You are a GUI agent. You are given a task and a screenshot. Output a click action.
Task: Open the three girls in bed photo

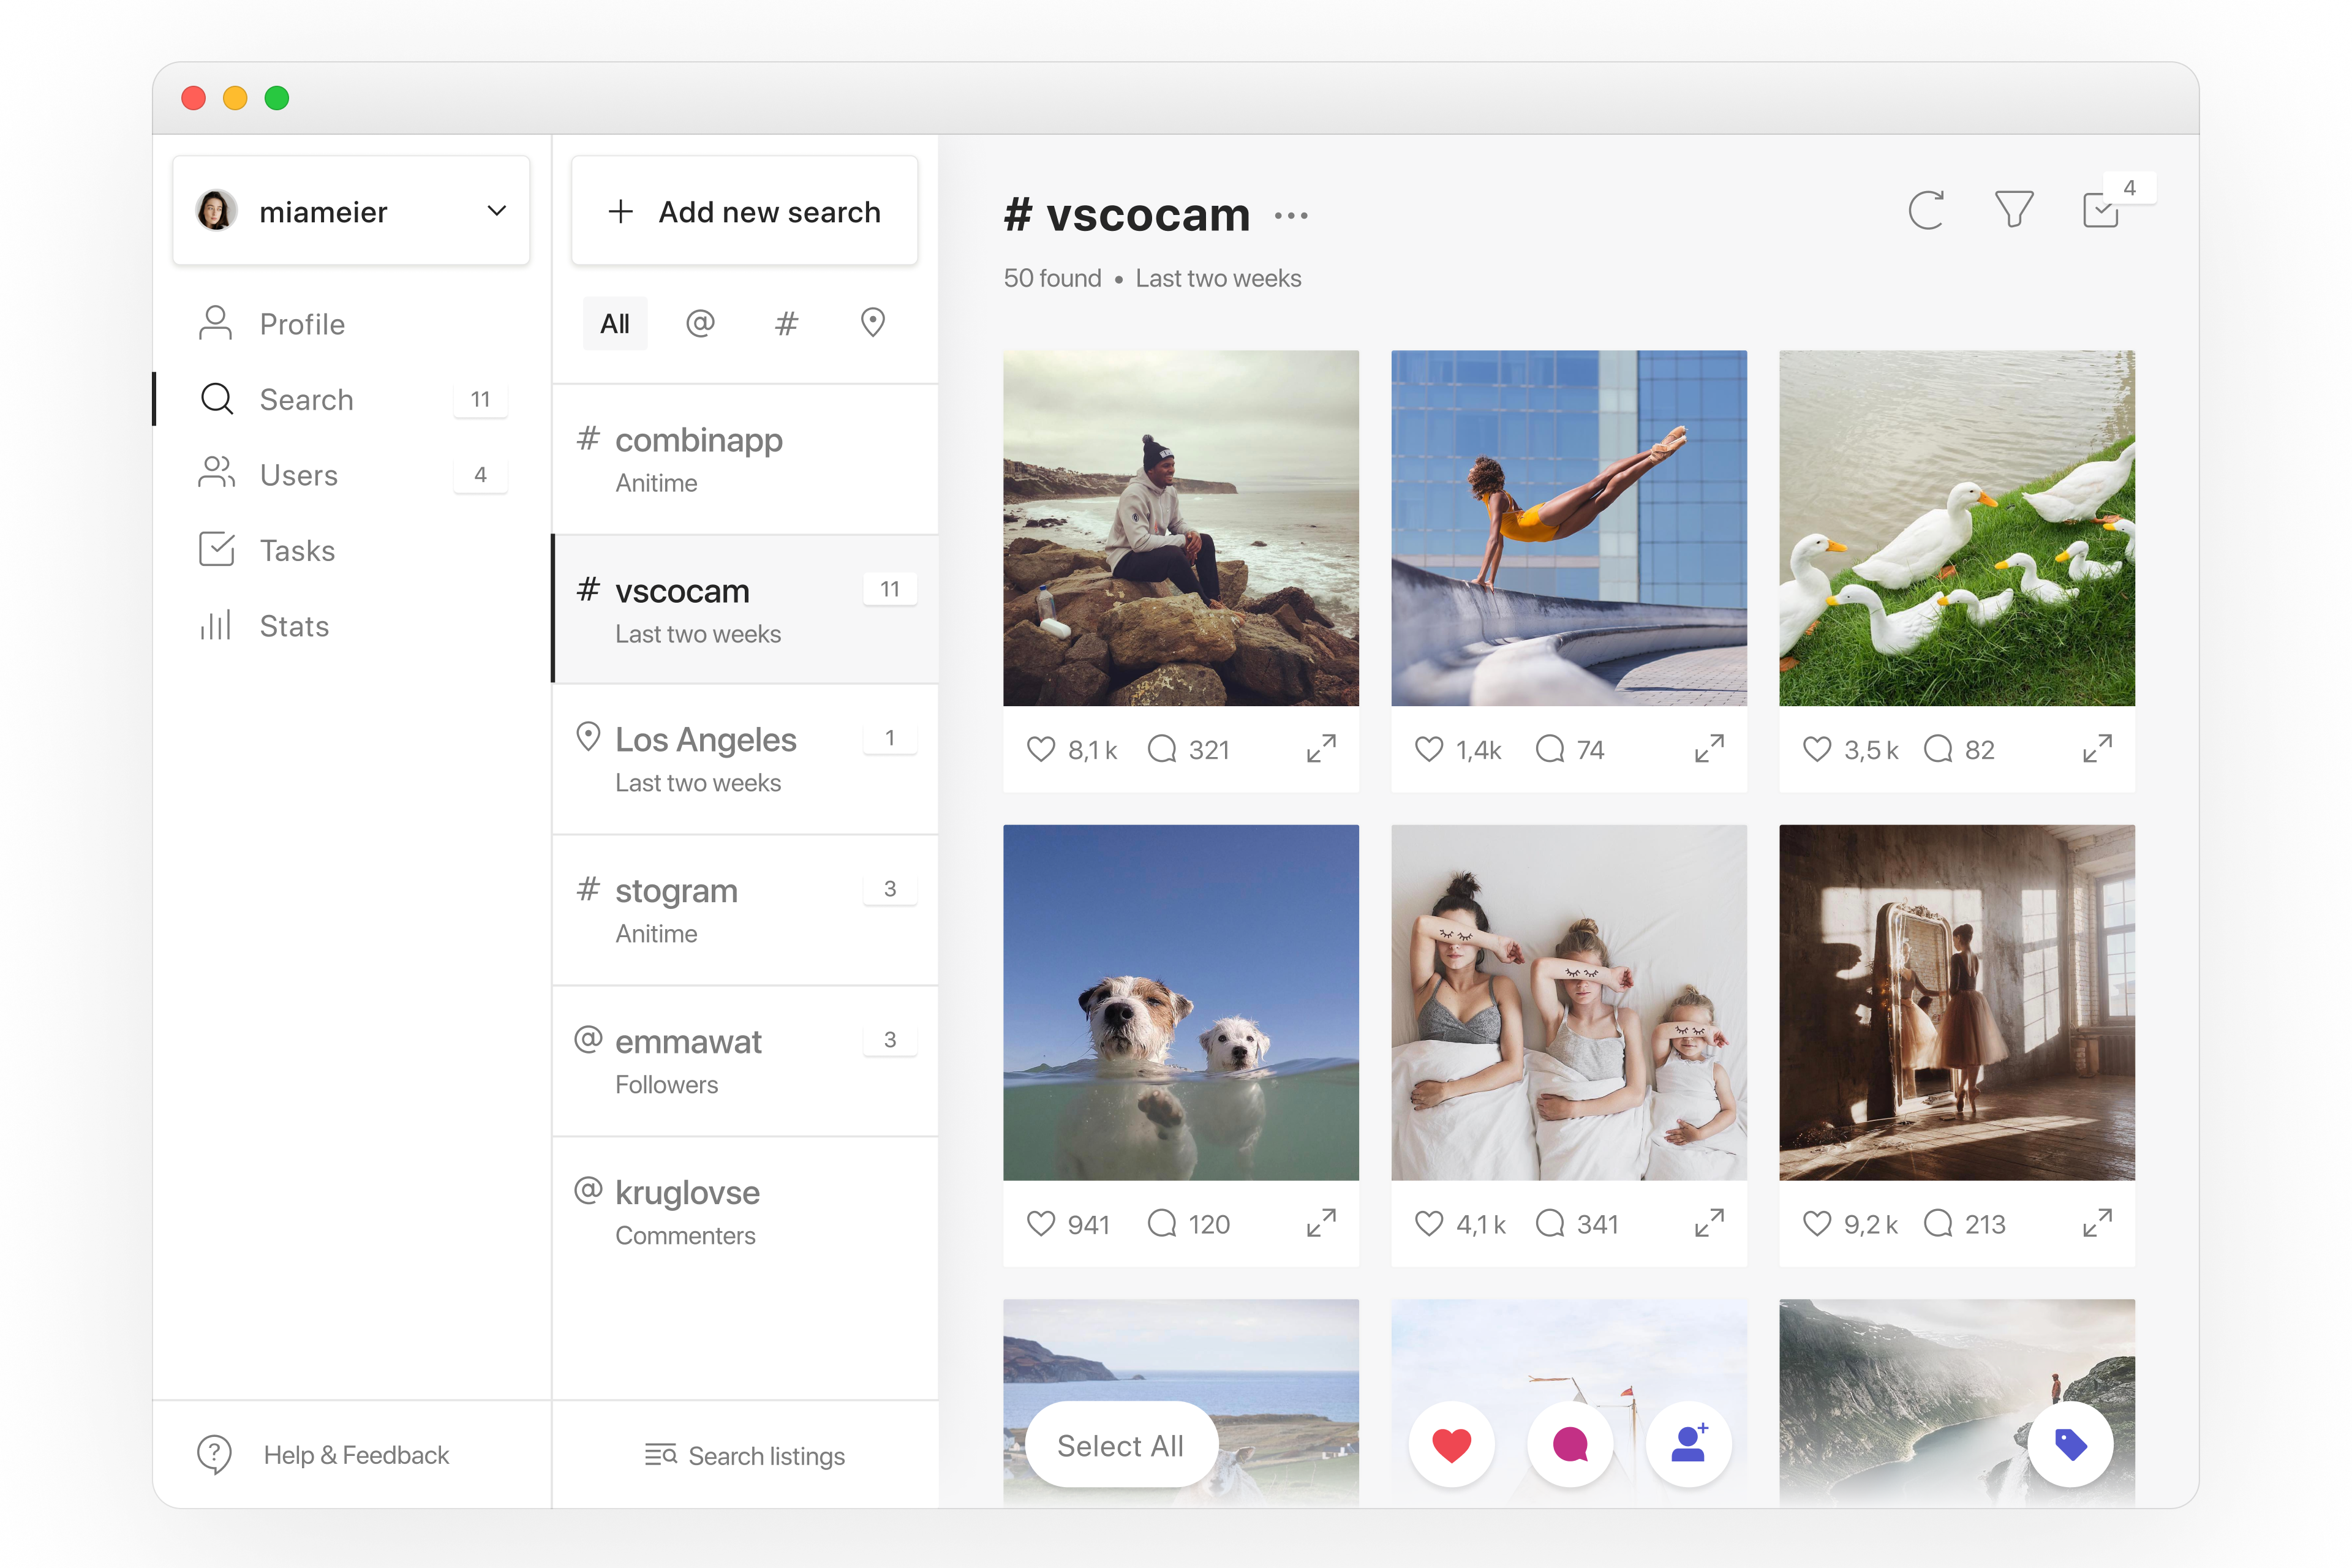click(x=1569, y=1002)
